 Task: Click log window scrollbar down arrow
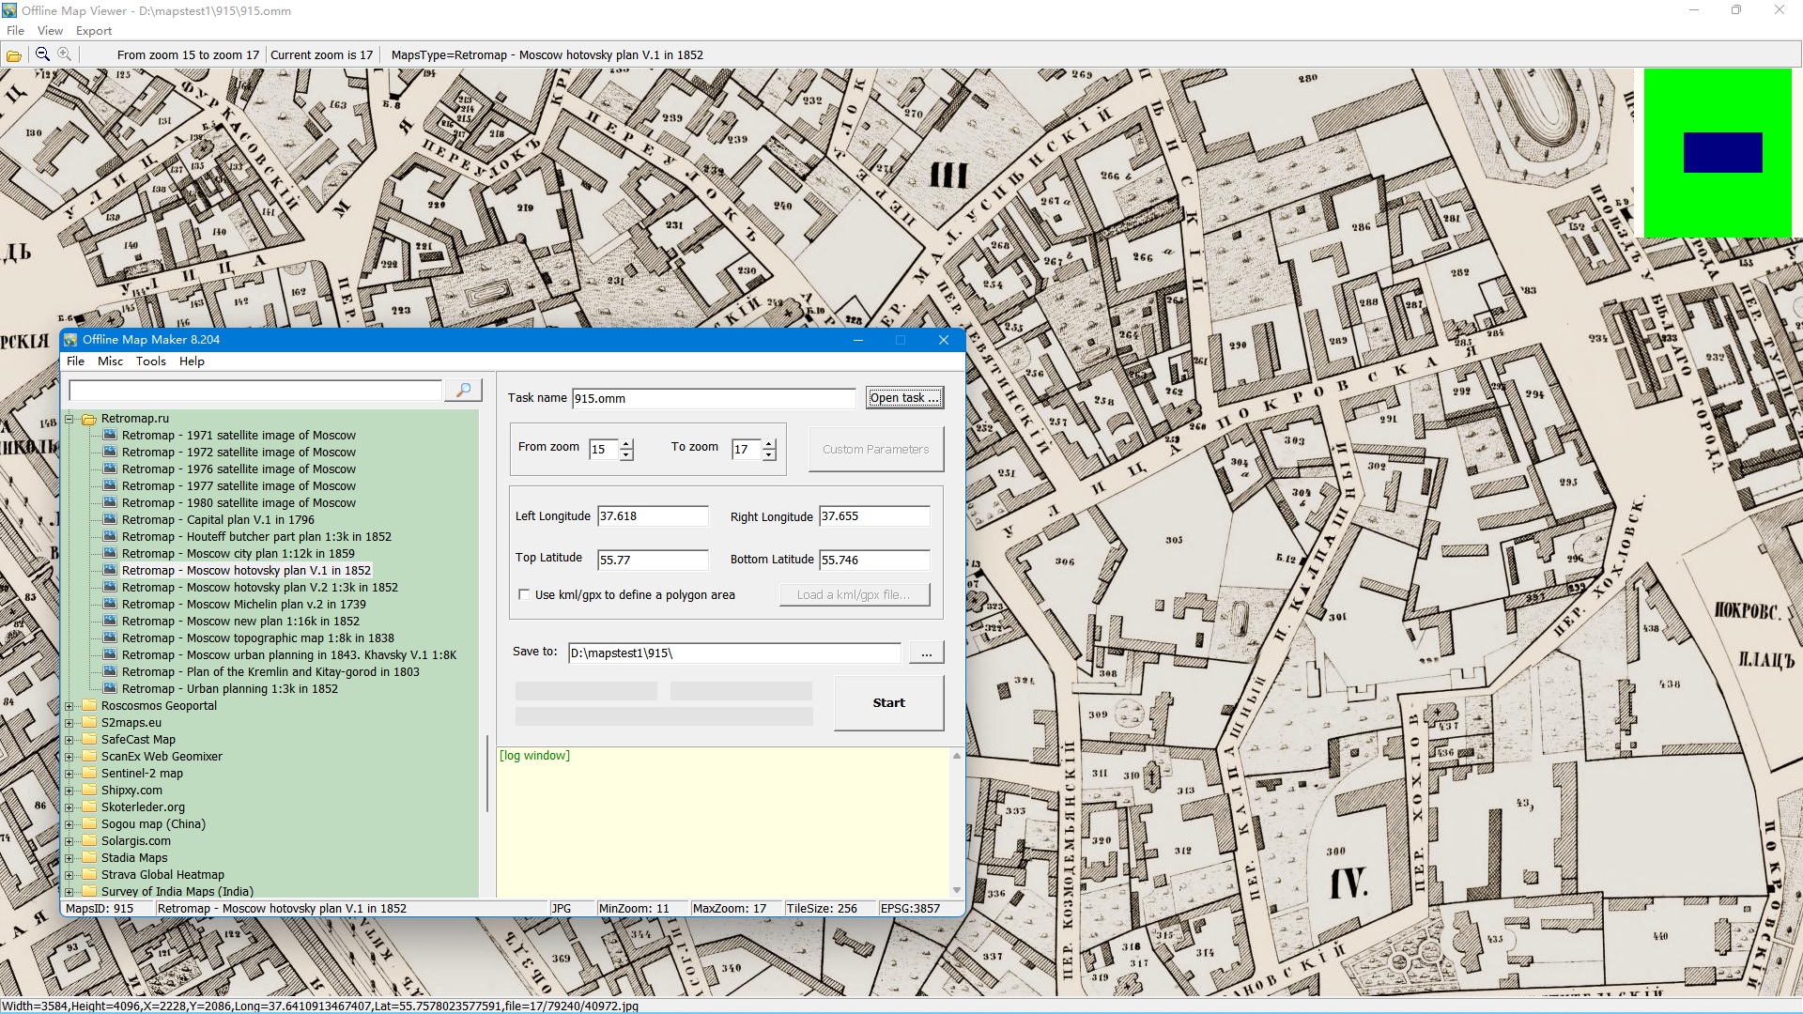coord(957,890)
